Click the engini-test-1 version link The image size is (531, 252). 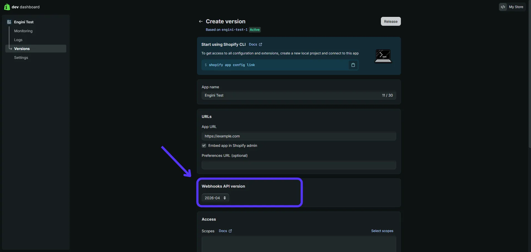(x=234, y=30)
